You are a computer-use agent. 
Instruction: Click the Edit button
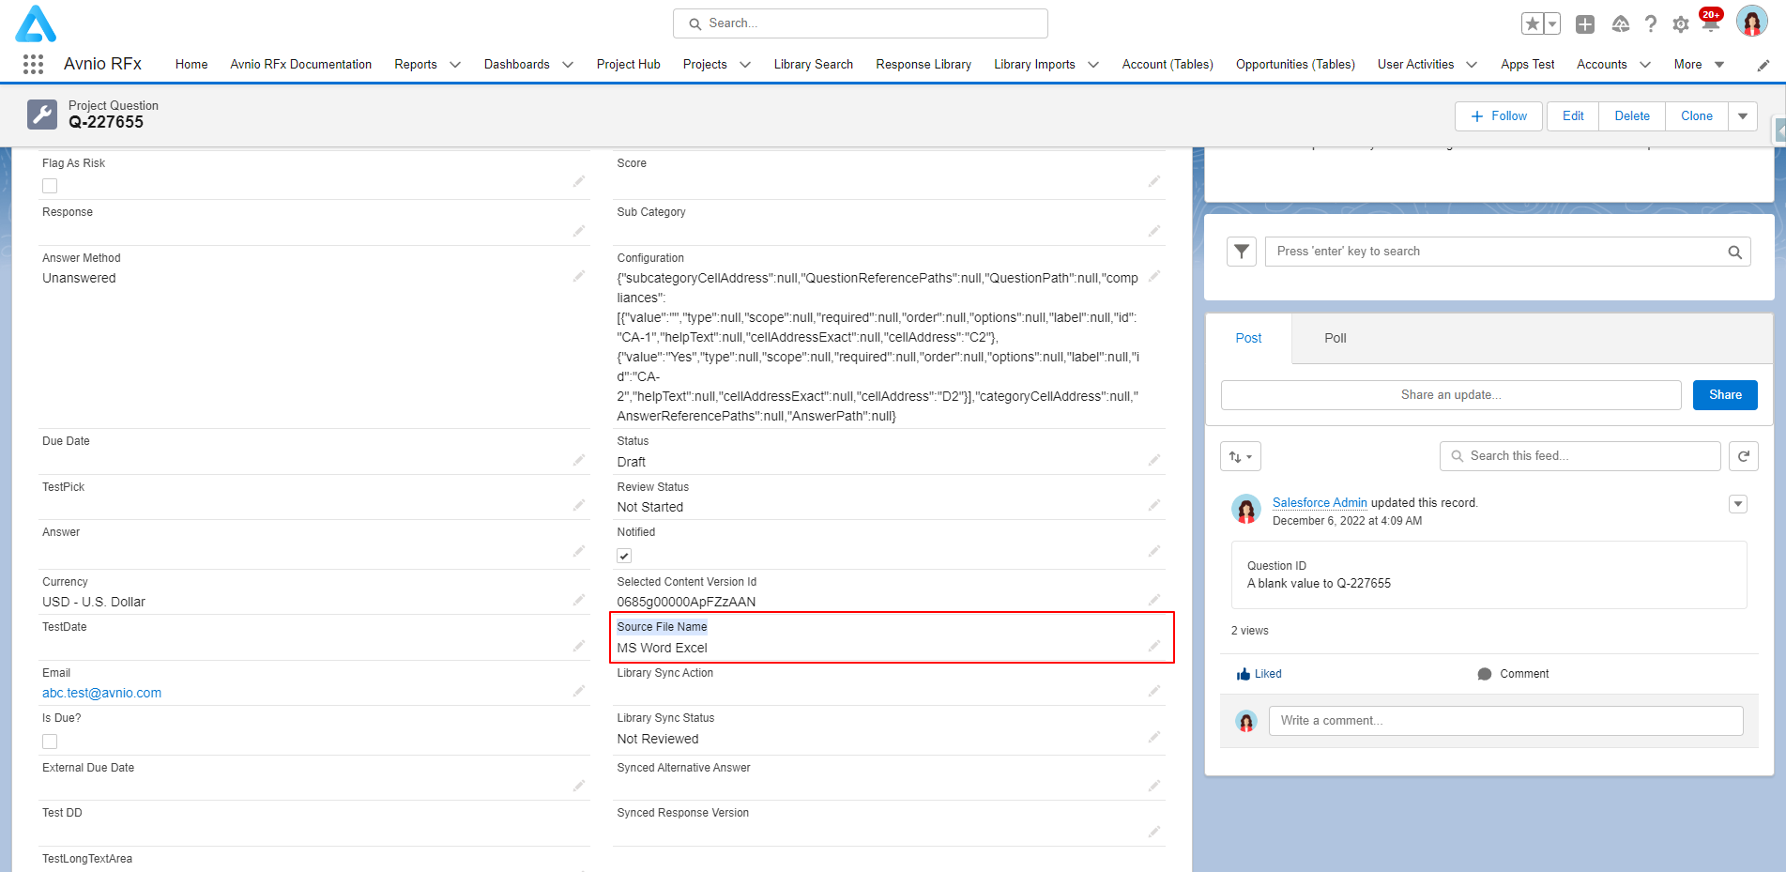pyautogui.click(x=1573, y=116)
